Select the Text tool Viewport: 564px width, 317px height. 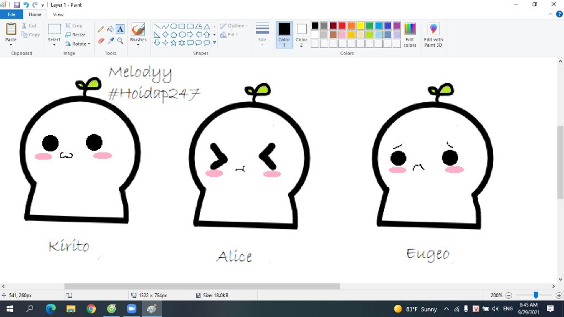point(120,29)
